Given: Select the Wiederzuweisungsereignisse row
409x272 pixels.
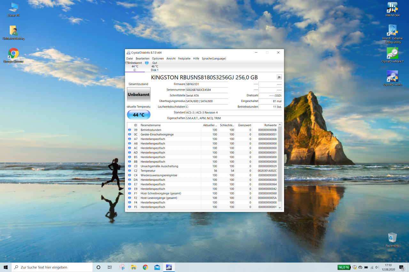Looking at the screenshot, I should [202, 175].
